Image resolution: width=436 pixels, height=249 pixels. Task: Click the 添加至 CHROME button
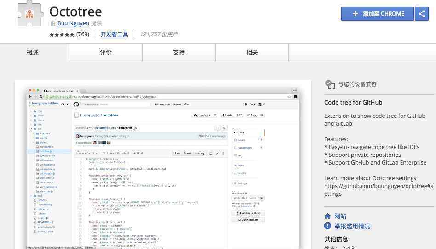click(x=378, y=14)
